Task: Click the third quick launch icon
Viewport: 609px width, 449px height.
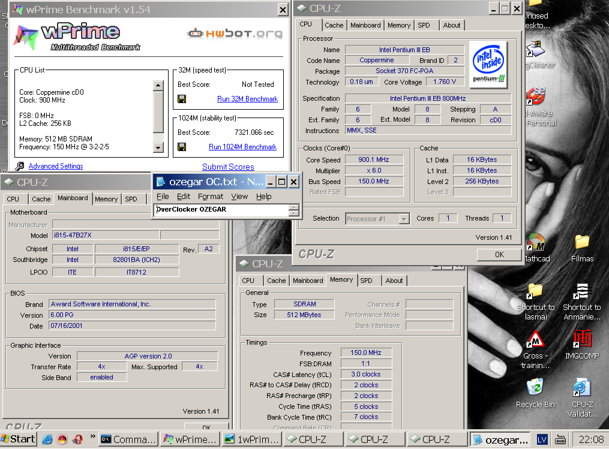Action: click(x=77, y=439)
